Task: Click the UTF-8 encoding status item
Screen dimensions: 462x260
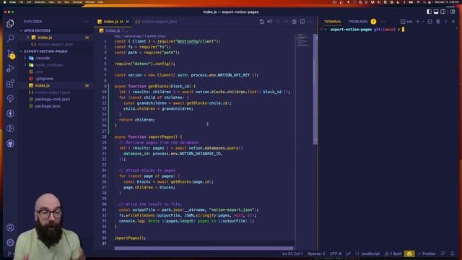Action: coord(336,253)
